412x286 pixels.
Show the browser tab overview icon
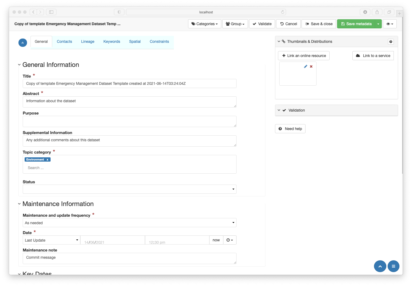[389, 12]
